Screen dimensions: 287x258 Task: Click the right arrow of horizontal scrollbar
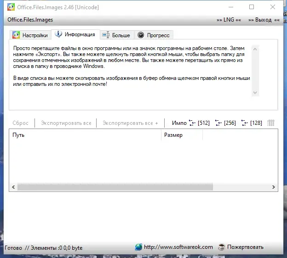coord(274,187)
